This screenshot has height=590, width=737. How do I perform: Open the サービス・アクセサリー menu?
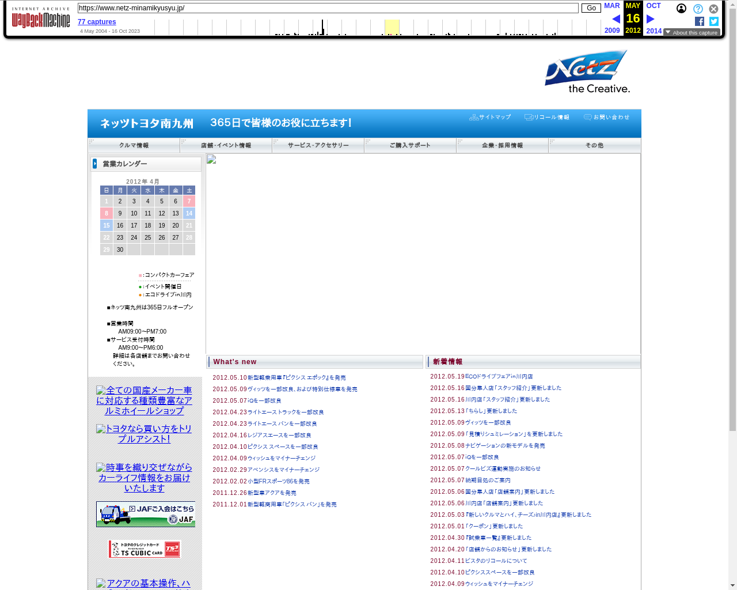pyautogui.click(x=318, y=145)
